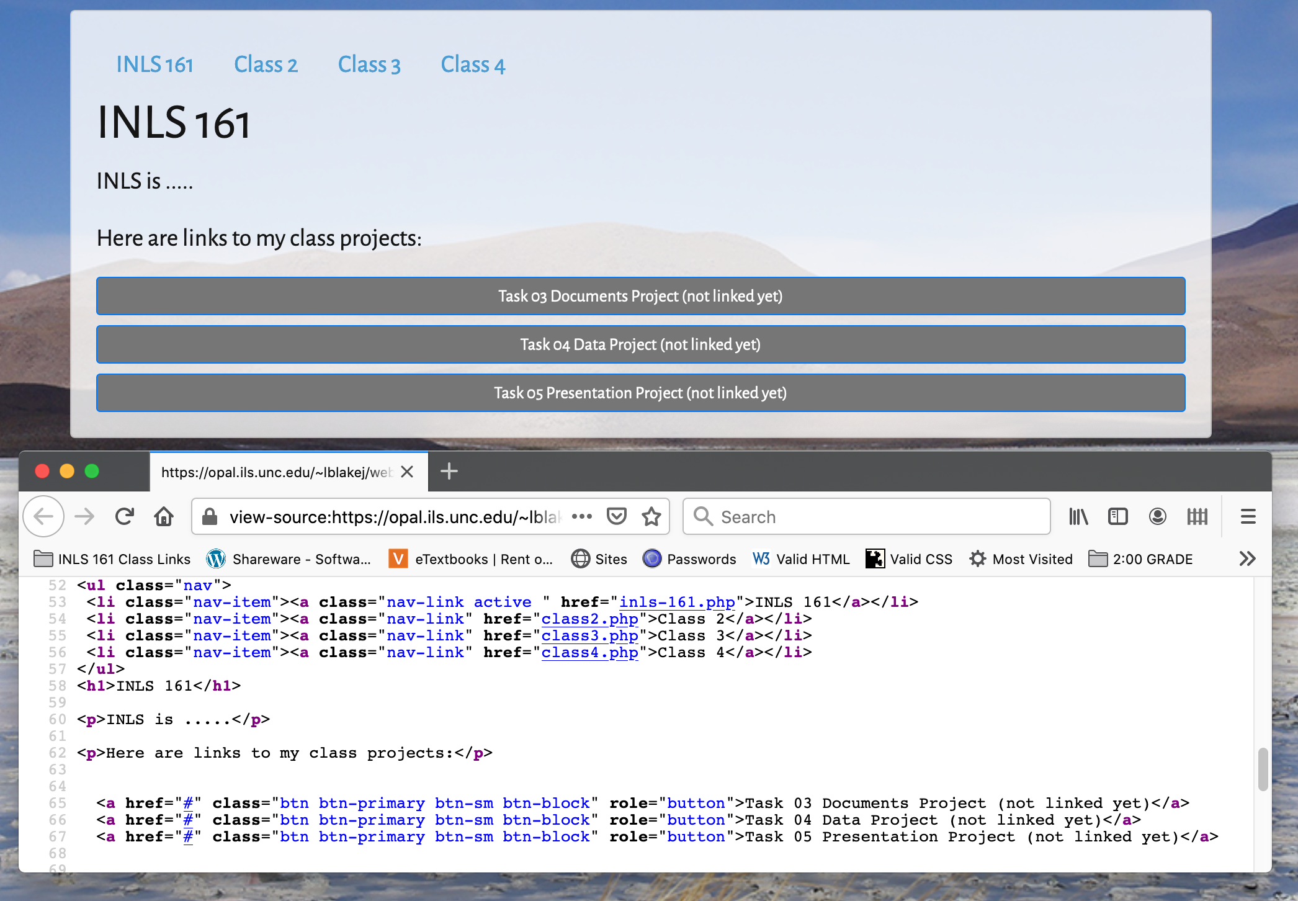Click Task 05 Presentation Project button
This screenshot has width=1298, height=901.
pyautogui.click(x=640, y=393)
